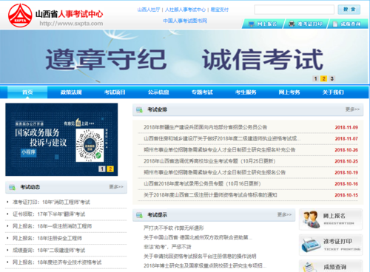Open 山西省住房和城乡建设厅 二级建造师 notice
Screen dimensions: 370x272
(222, 138)
